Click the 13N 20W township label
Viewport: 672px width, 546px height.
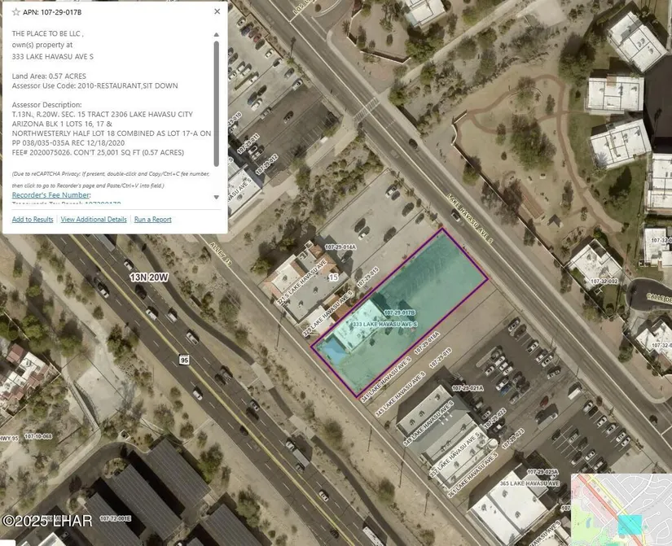coord(148,277)
